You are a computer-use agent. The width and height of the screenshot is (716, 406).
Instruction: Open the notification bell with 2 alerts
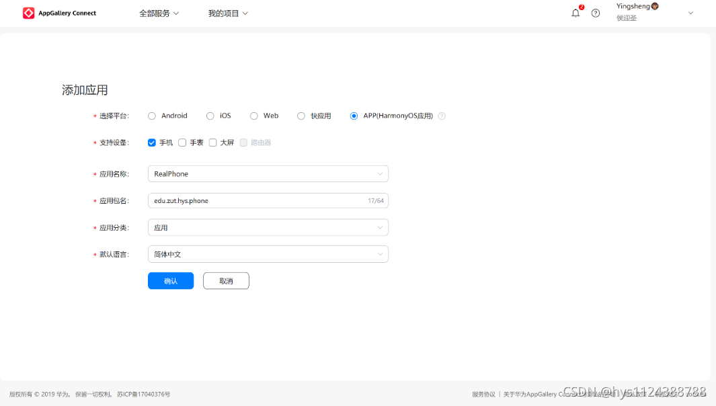click(575, 13)
